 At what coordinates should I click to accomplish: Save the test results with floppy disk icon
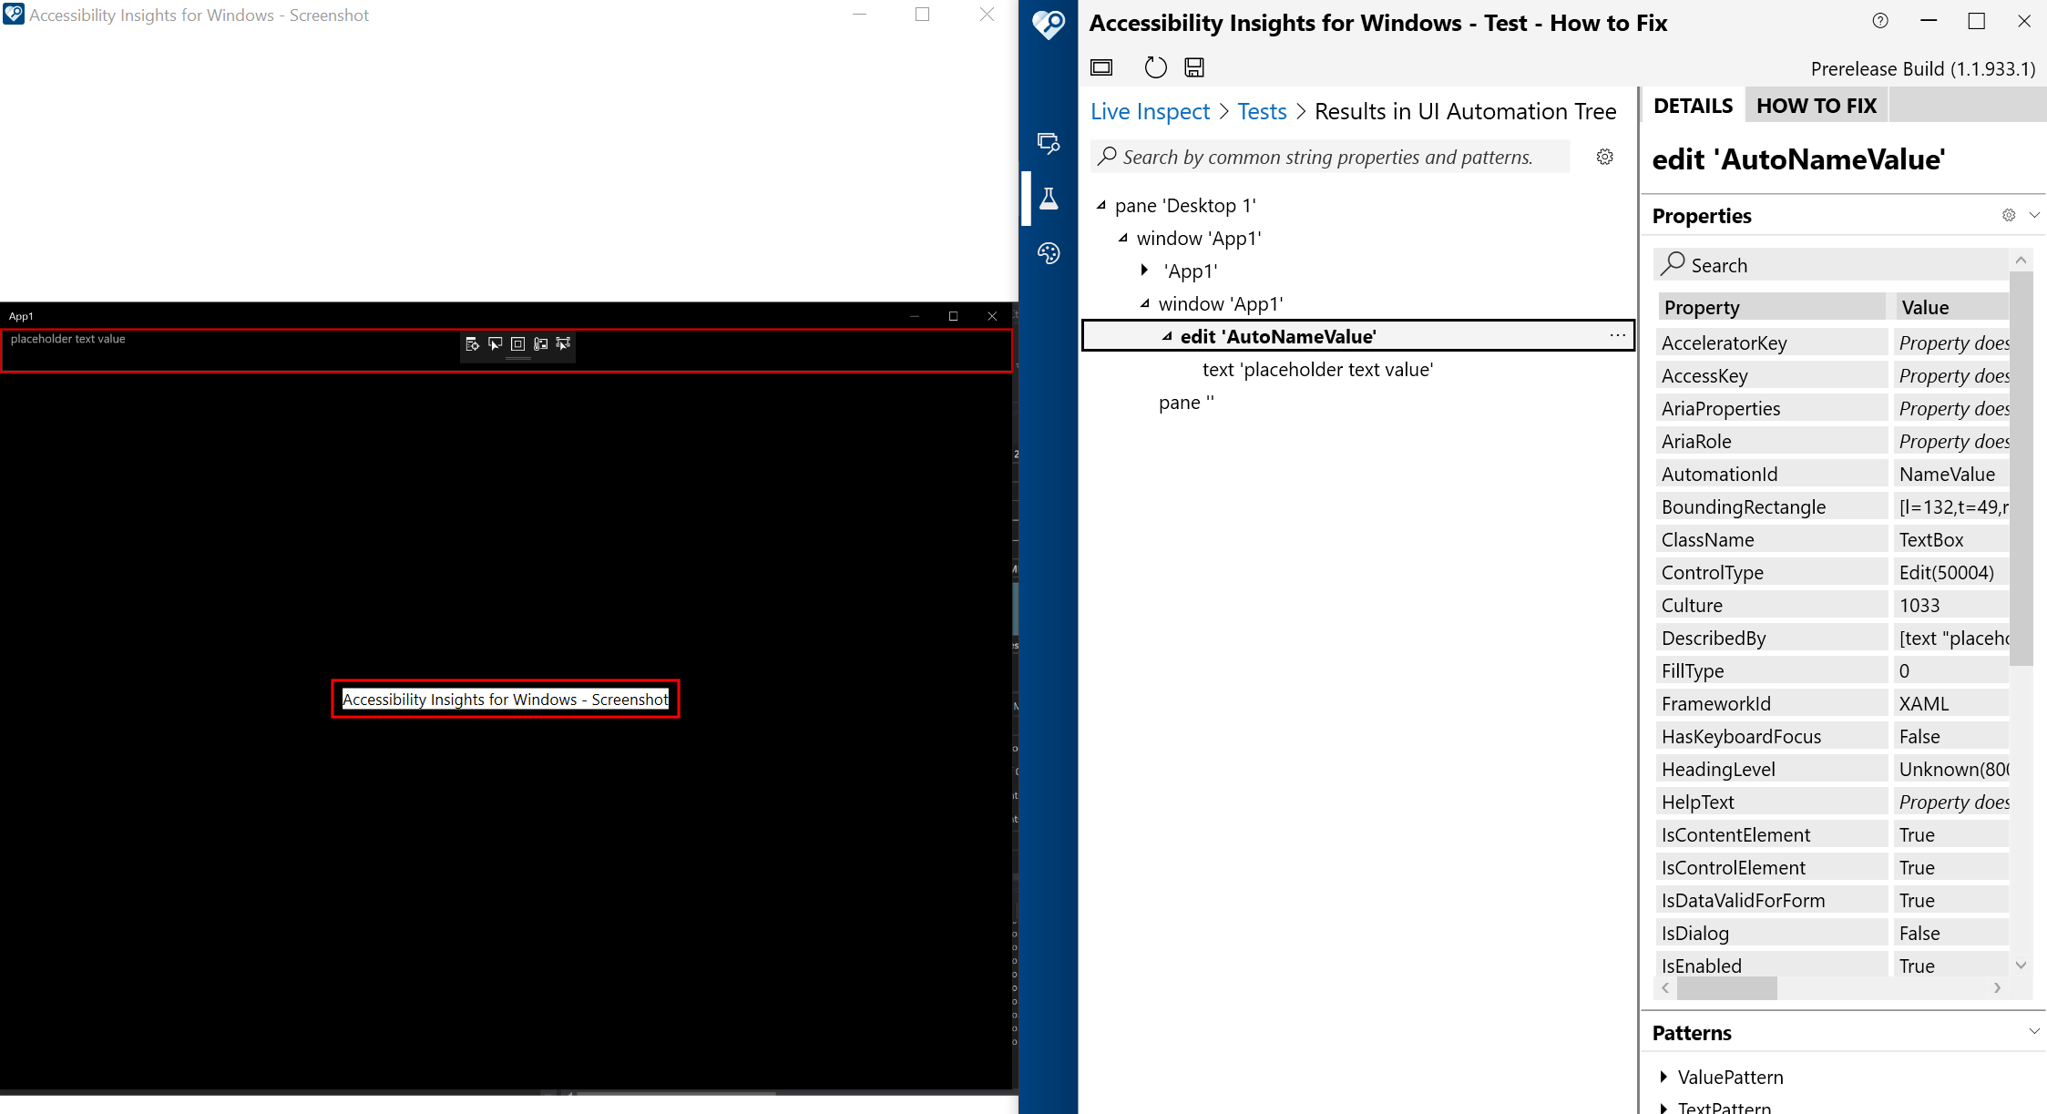pos(1193,66)
